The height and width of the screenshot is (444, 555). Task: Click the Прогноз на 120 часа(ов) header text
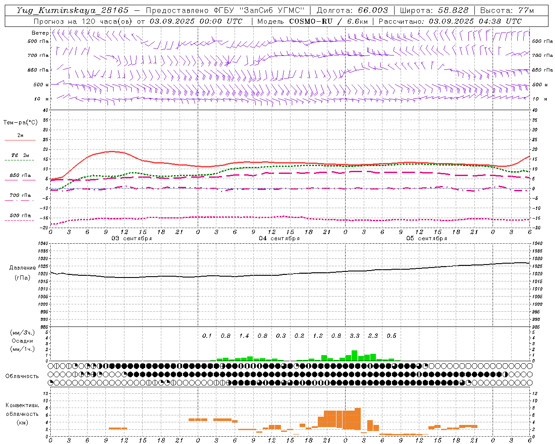(138, 21)
